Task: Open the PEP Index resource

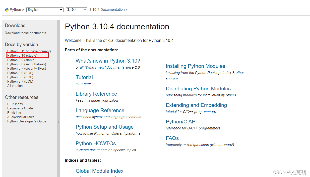Action: click(15, 104)
